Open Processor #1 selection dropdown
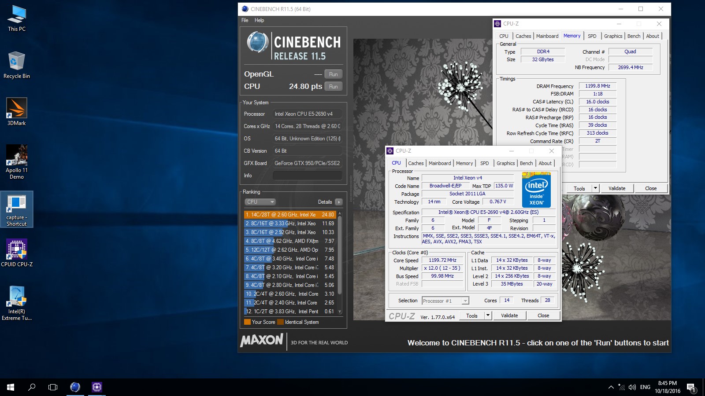705x396 pixels. (x=445, y=301)
